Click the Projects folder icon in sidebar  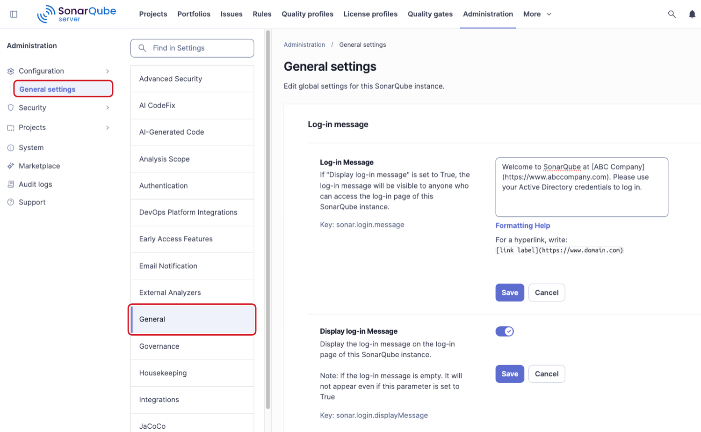11,128
